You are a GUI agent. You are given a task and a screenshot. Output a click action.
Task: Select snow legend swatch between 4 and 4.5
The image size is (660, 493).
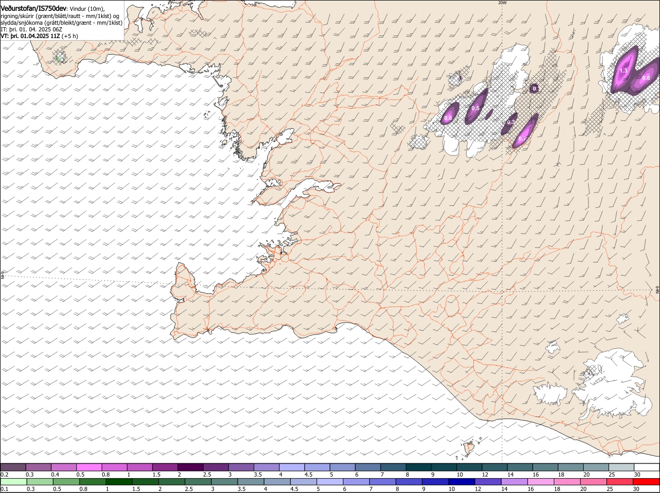click(x=292, y=467)
